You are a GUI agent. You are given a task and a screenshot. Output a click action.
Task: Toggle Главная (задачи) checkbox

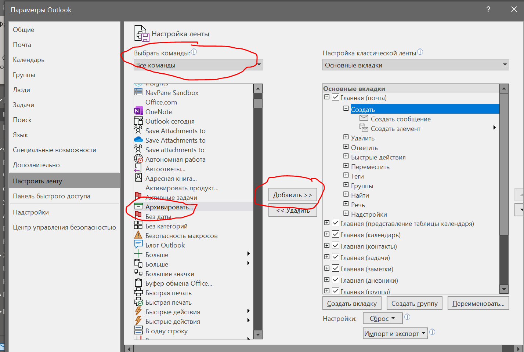[335, 257]
